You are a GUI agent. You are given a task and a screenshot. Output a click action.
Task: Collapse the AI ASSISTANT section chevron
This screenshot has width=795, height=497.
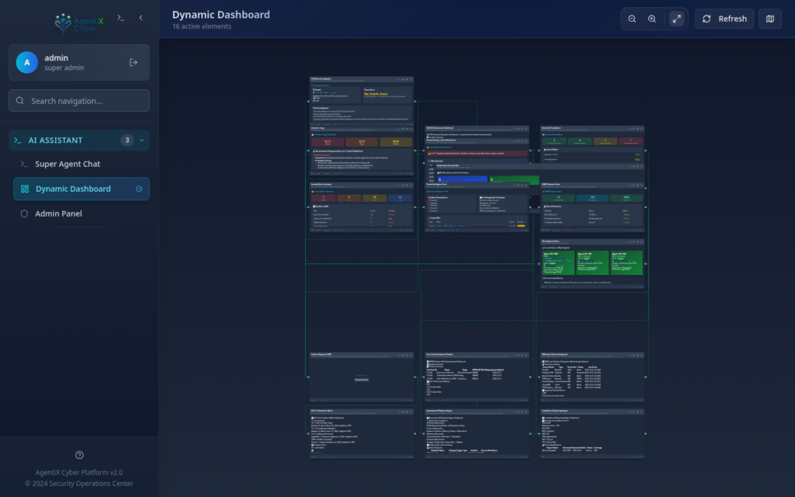click(142, 140)
